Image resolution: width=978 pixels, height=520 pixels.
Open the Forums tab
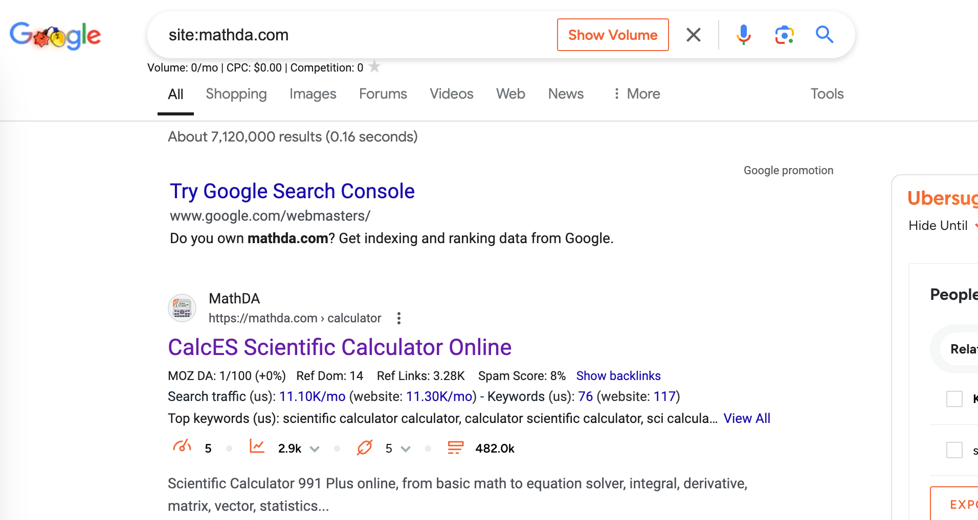pyautogui.click(x=383, y=94)
